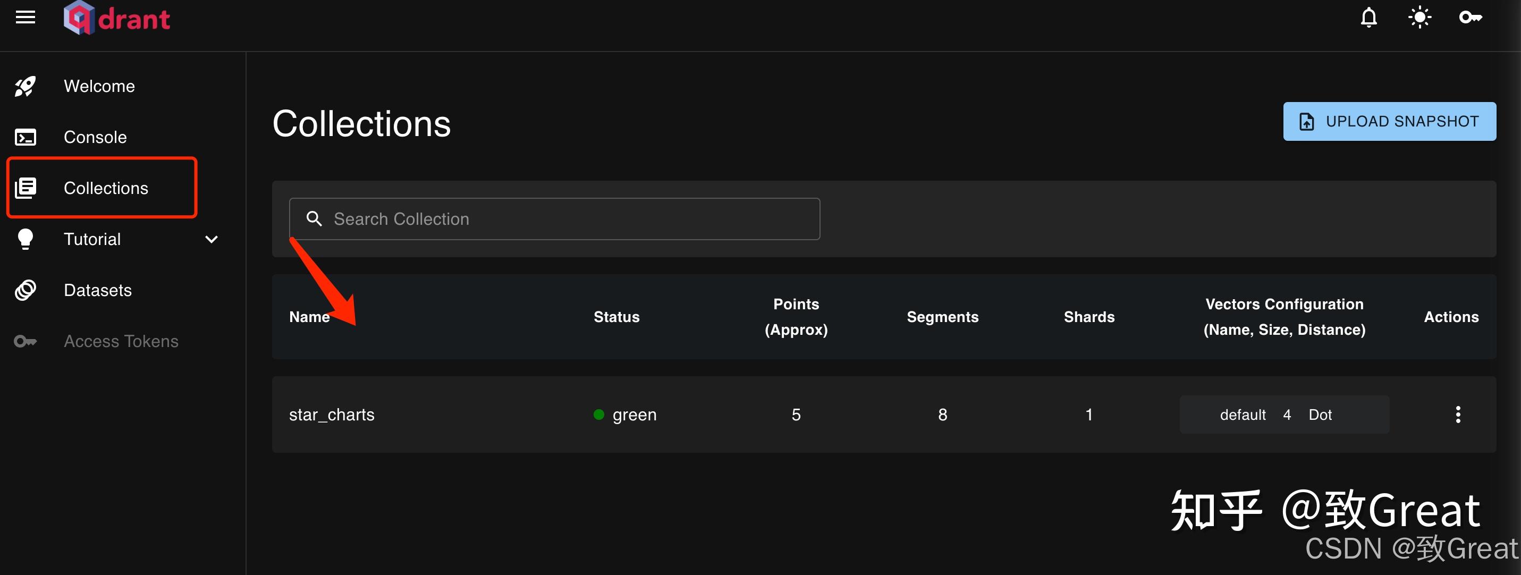This screenshot has height=575, width=1521.
Task: Open the star_charts collection link
Action: pyautogui.click(x=332, y=415)
